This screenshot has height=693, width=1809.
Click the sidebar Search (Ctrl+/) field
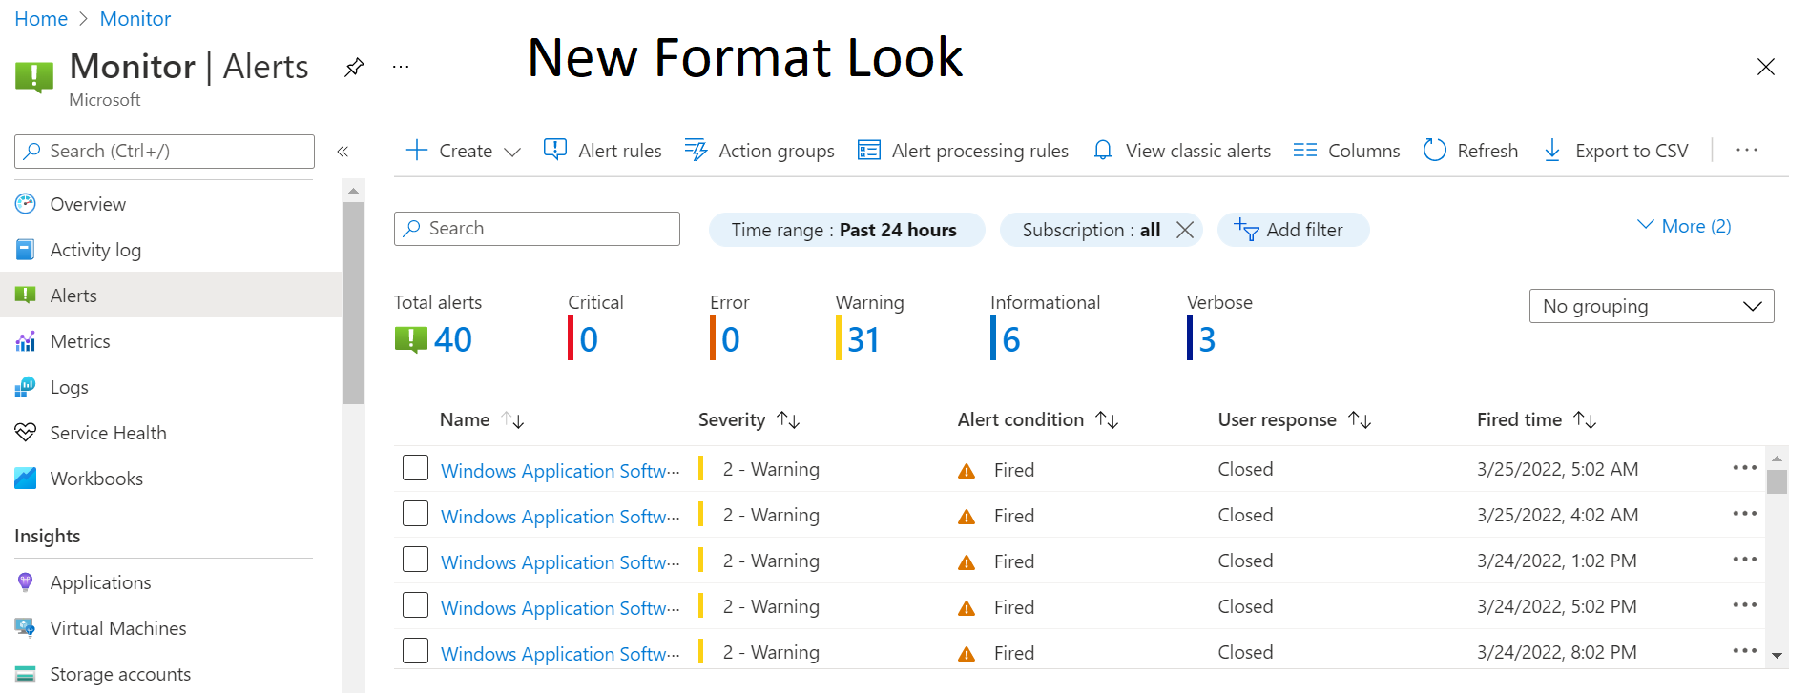(x=164, y=151)
